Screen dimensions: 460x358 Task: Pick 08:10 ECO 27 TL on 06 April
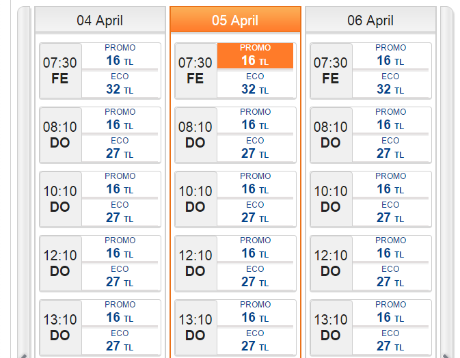(x=390, y=148)
